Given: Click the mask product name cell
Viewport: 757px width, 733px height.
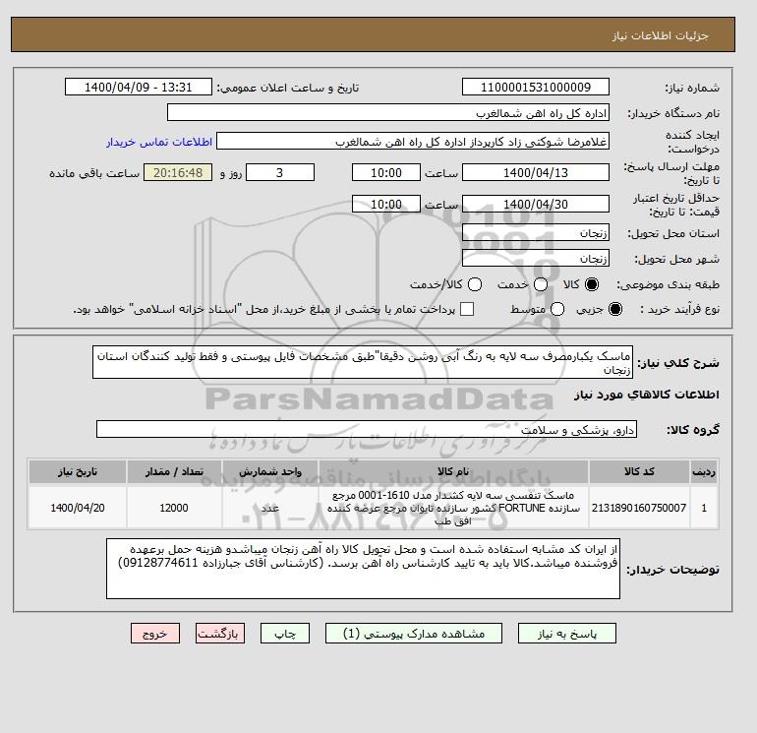Looking at the screenshot, I should click(453, 508).
